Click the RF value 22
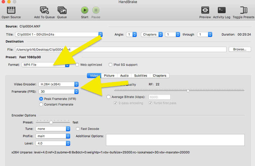Screen dimensions: 255x166 point(158,84)
